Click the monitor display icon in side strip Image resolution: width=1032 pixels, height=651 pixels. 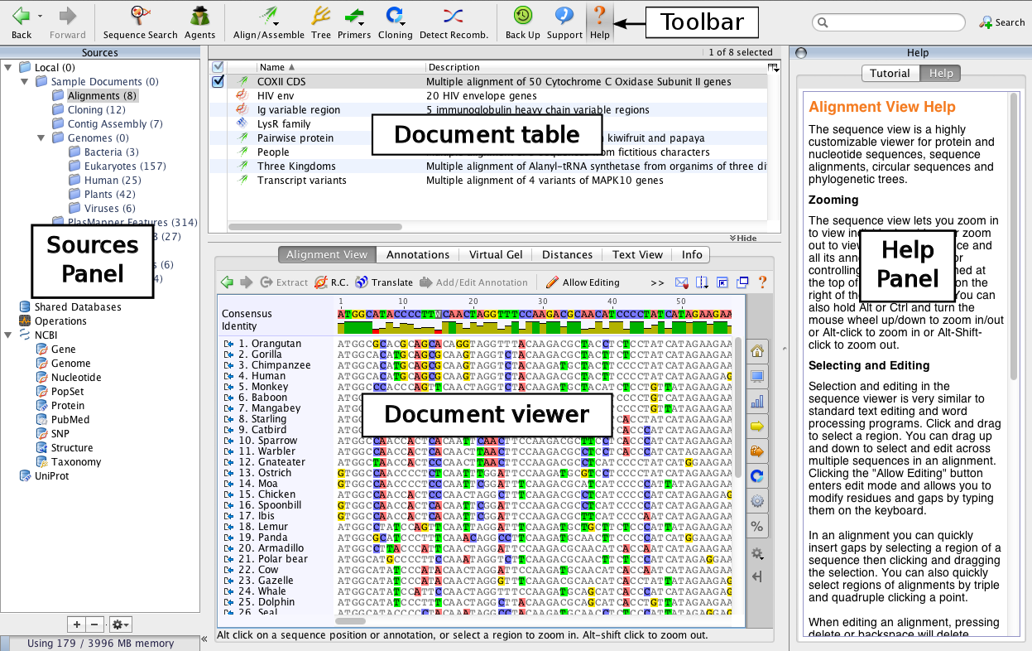(x=756, y=376)
